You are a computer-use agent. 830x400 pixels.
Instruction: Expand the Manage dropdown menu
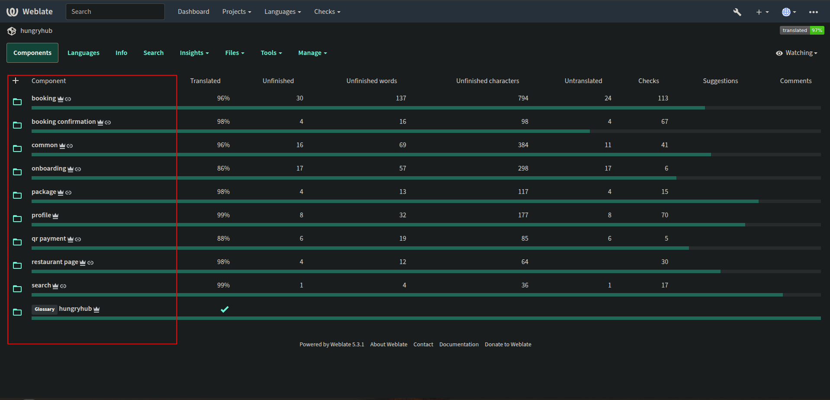312,53
